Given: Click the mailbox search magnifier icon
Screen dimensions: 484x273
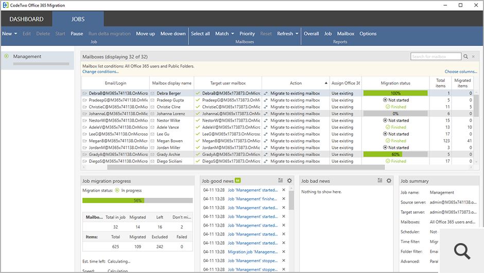Looking at the screenshot, I should click(465, 57).
